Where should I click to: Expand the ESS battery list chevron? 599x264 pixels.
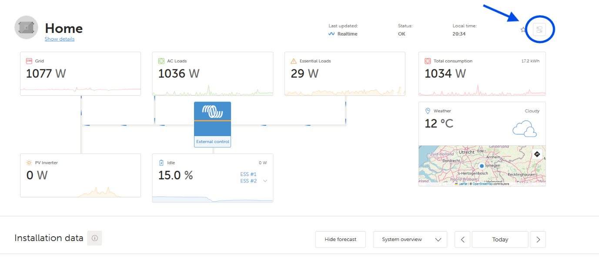pos(265,181)
